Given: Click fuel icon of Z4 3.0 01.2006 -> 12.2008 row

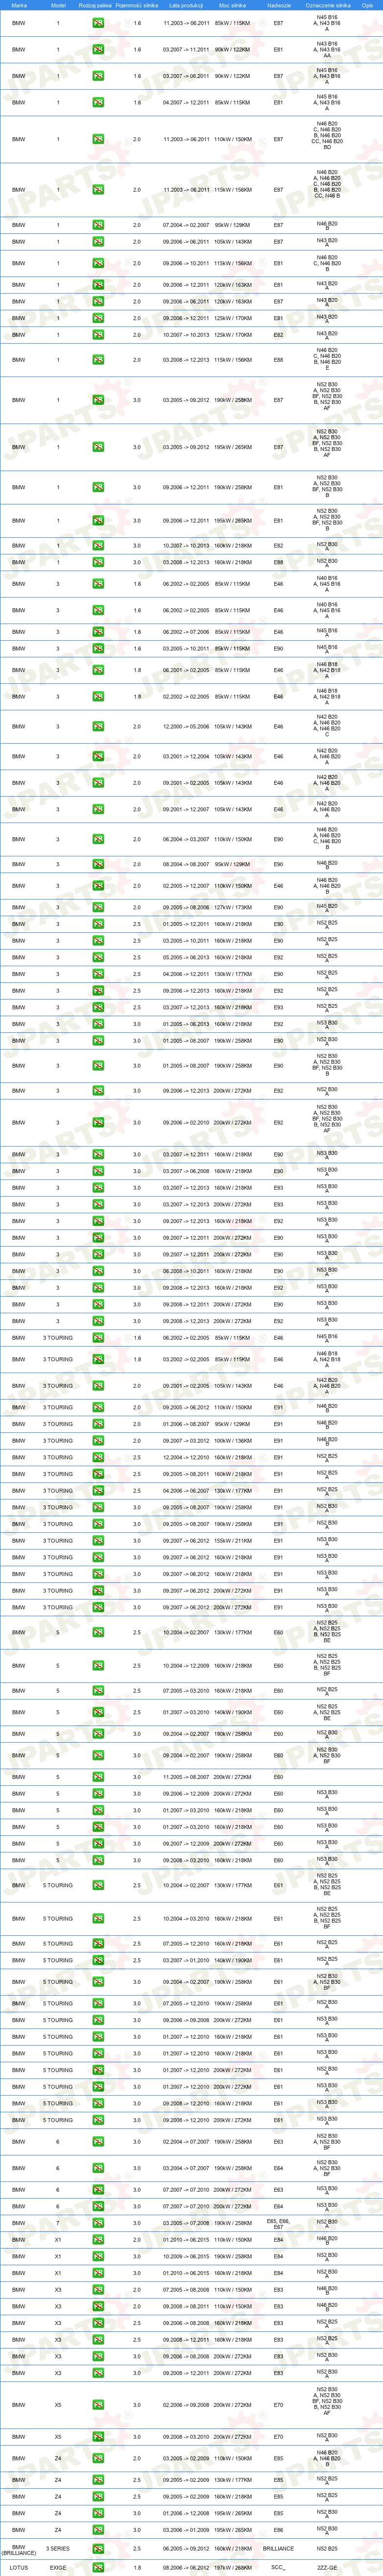Looking at the screenshot, I should coord(98,2513).
